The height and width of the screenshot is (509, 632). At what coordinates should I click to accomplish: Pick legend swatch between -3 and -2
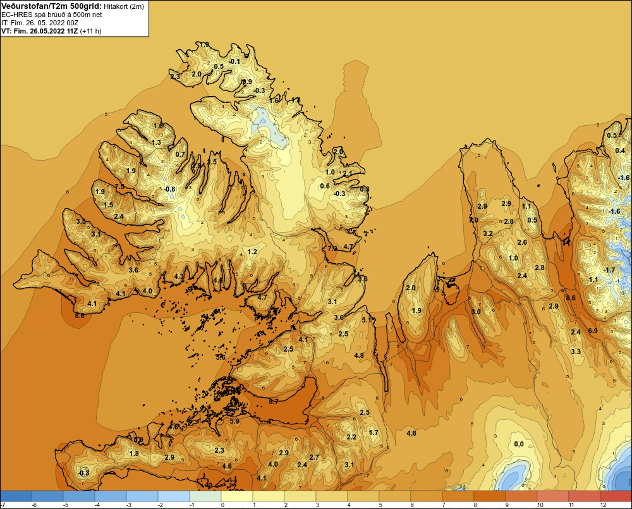[x=142, y=496]
